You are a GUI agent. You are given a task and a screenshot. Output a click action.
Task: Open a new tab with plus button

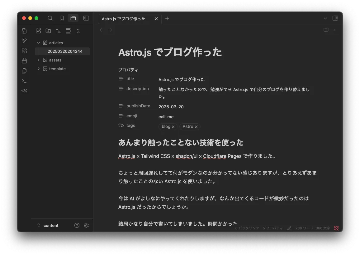167,18
